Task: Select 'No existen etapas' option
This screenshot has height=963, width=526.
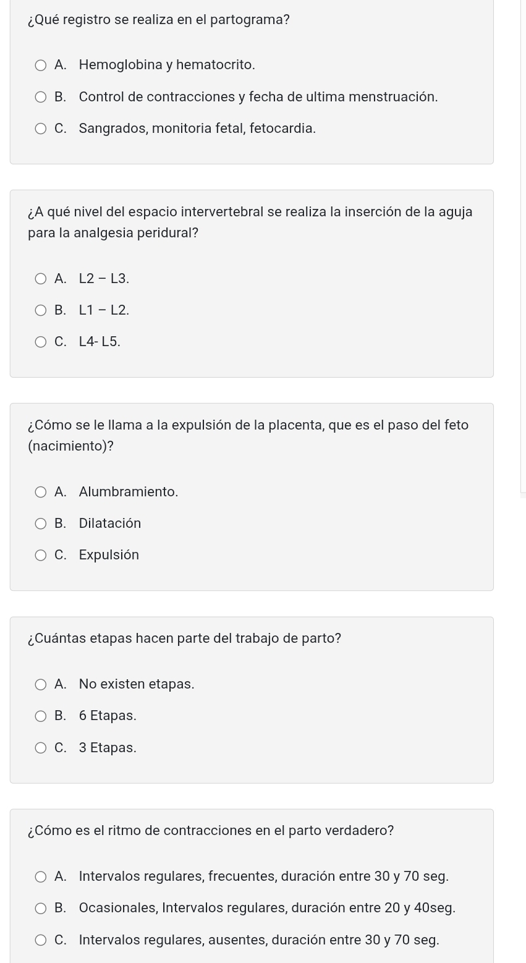Action: (x=41, y=684)
